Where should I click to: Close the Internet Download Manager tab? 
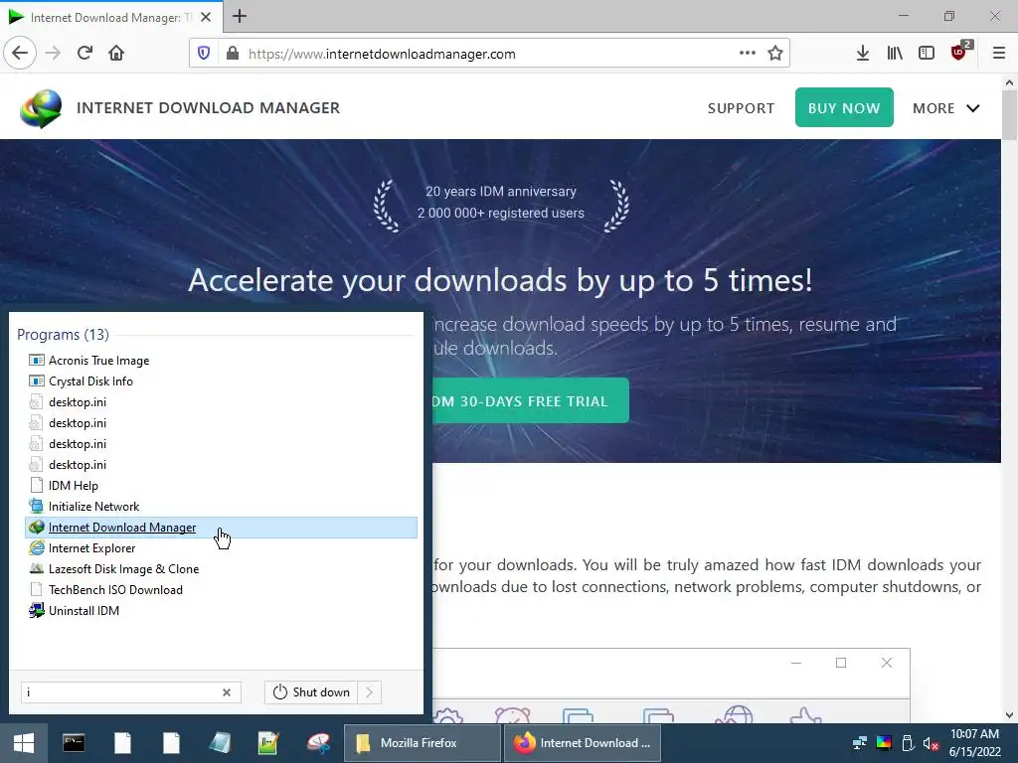coord(206,17)
